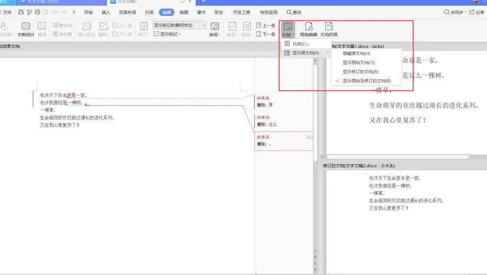
Task: Click line 生命萌芽的欢欣 in comparison document
Action: (77, 118)
